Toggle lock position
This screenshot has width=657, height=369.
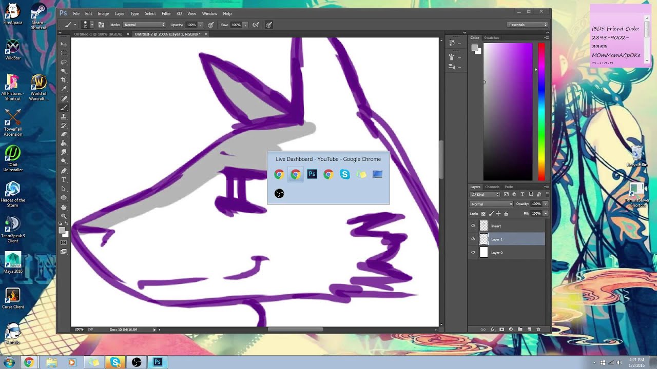pos(498,213)
